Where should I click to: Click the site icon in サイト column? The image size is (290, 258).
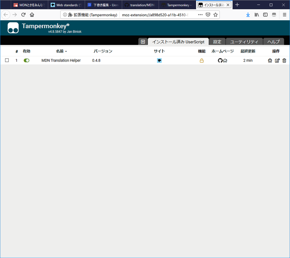point(159,61)
